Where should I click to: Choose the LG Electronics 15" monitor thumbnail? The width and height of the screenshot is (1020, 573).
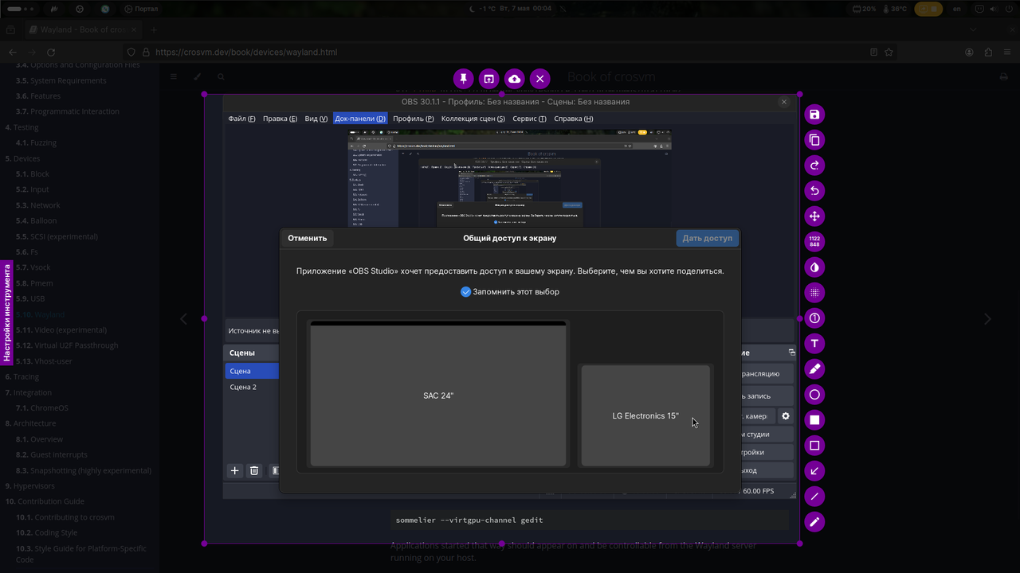coord(645,415)
